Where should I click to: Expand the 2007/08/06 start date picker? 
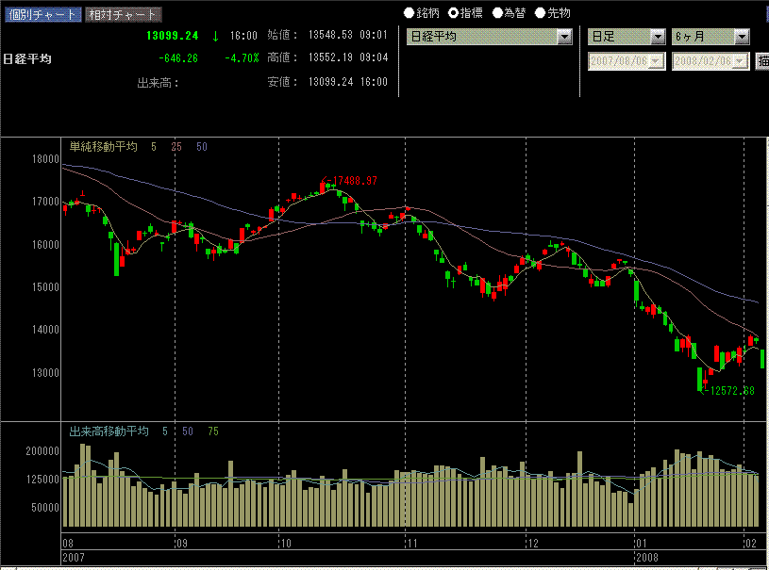[x=658, y=60]
